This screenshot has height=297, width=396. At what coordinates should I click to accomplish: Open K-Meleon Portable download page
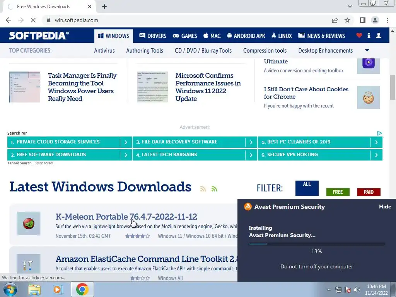click(x=126, y=217)
